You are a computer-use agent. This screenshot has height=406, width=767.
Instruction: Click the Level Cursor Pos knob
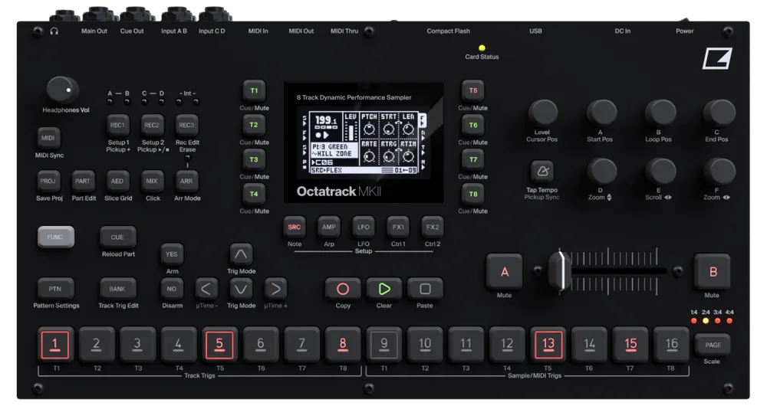click(542, 113)
